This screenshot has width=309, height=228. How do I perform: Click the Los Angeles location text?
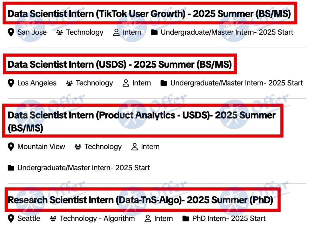(x=37, y=83)
